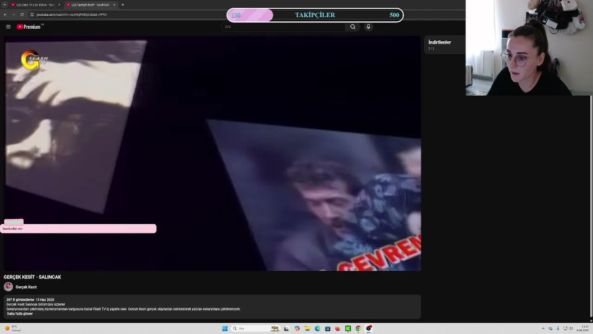Open the tab search dropdown arrow
The height and width of the screenshot is (334, 593).
[x=4, y=5]
